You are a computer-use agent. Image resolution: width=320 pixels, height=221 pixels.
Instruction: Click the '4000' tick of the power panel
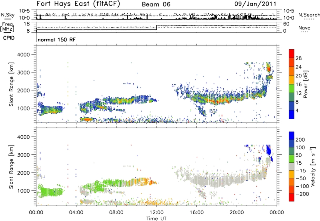[23, 55]
